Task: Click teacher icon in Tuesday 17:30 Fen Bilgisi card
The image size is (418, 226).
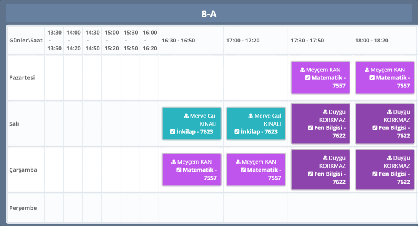Action: pos(325,112)
